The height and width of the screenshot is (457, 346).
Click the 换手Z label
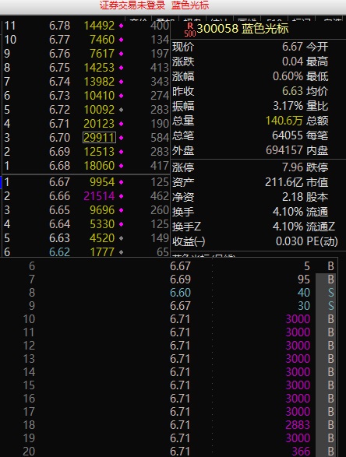pos(186,227)
